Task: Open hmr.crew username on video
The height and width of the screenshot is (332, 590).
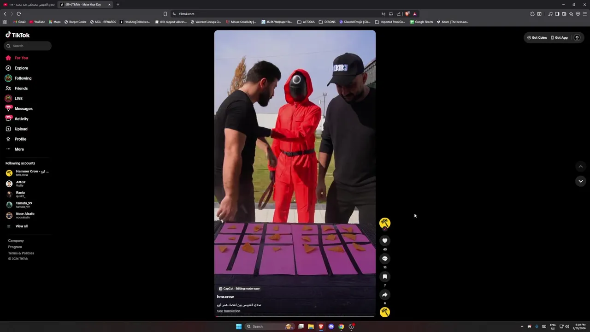Action: 225,297
